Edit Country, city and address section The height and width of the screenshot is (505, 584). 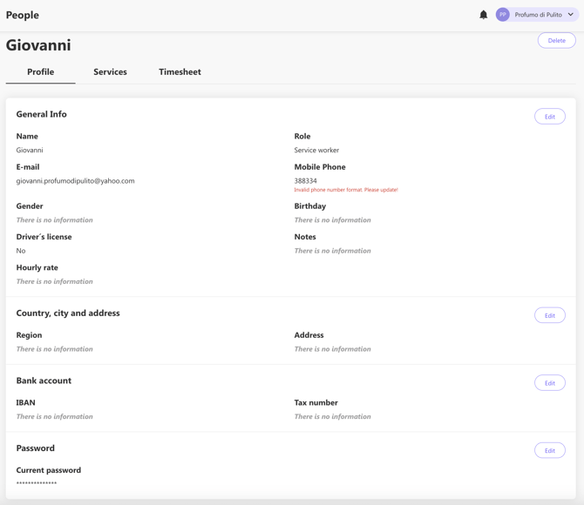tap(550, 315)
